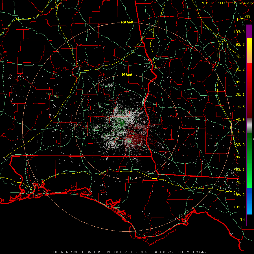Viewport: 254px width, 254px height.
Task: Click the 61.2 legend value
Action: point(240,69)
